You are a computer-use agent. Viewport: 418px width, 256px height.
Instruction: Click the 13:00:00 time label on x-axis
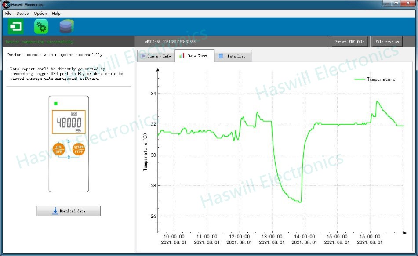pyautogui.click(x=272, y=237)
